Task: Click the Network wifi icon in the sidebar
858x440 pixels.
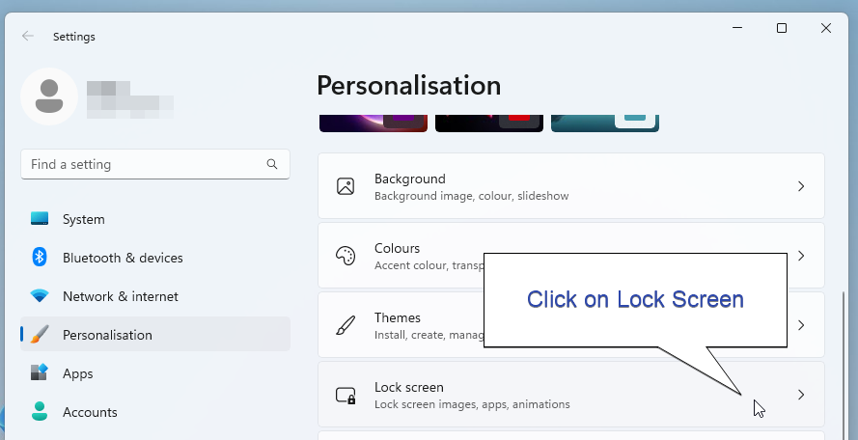Action: pos(40,296)
